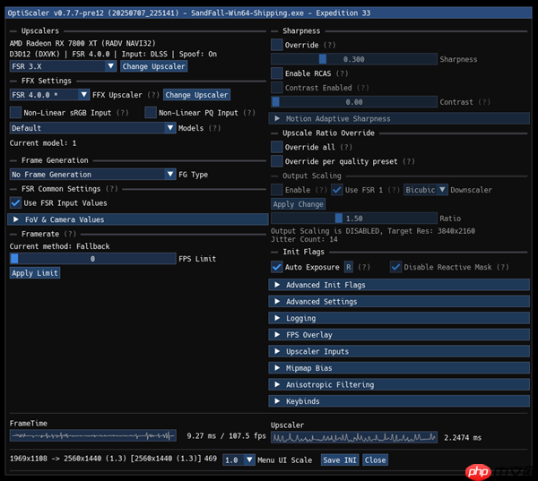The height and width of the screenshot is (481, 538).
Task: Click the (?) help beside Override per quality preset
Action: 409,161
